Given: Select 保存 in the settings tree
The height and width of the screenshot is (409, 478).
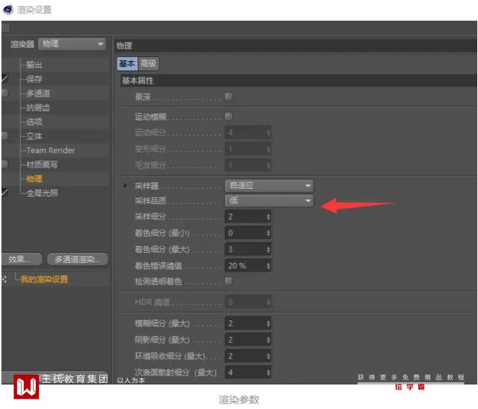Looking at the screenshot, I should tap(34, 79).
